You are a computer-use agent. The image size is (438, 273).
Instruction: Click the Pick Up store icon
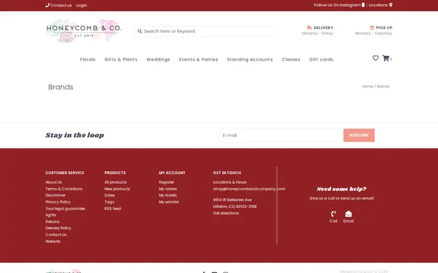tap(372, 27)
